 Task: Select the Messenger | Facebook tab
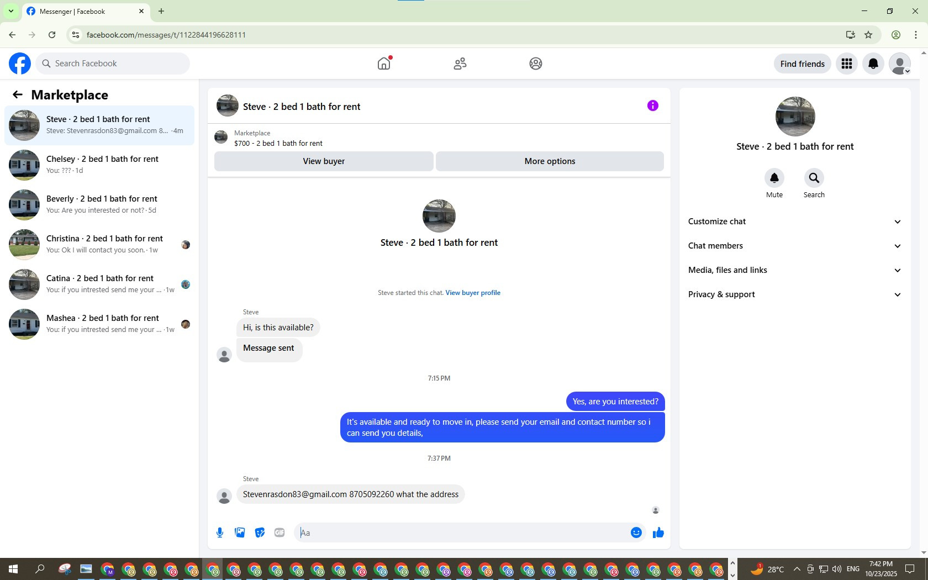tap(86, 11)
